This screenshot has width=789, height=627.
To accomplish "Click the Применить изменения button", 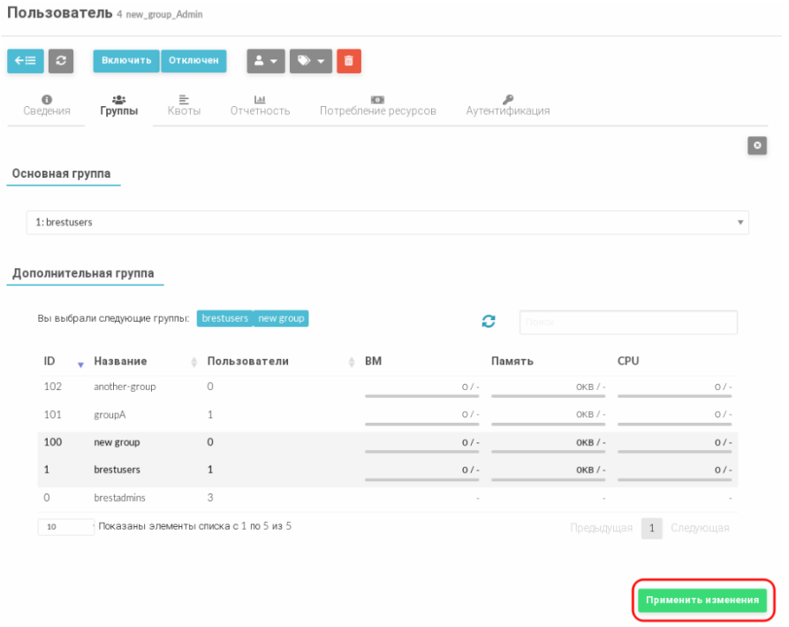I will tap(702, 600).
